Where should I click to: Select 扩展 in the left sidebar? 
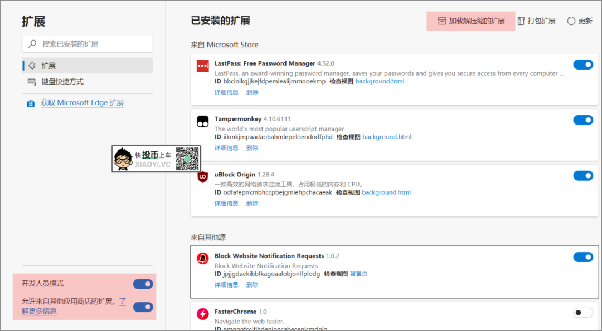48,66
